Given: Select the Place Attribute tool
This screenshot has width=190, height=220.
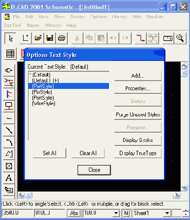Looking at the screenshot, I should [x=9, y=190].
